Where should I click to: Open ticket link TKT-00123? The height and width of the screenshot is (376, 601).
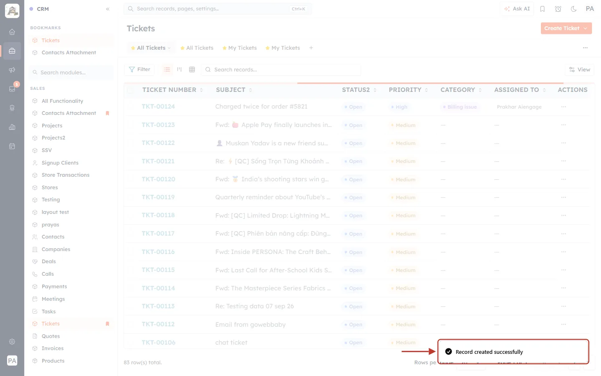158,125
